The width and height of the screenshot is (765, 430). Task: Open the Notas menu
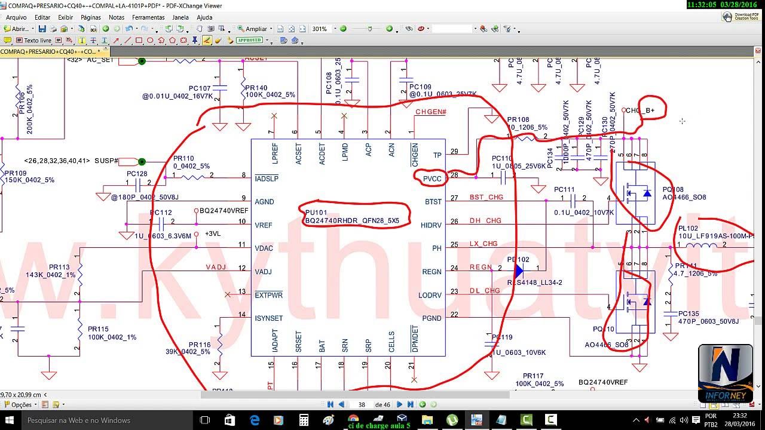click(x=117, y=17)
